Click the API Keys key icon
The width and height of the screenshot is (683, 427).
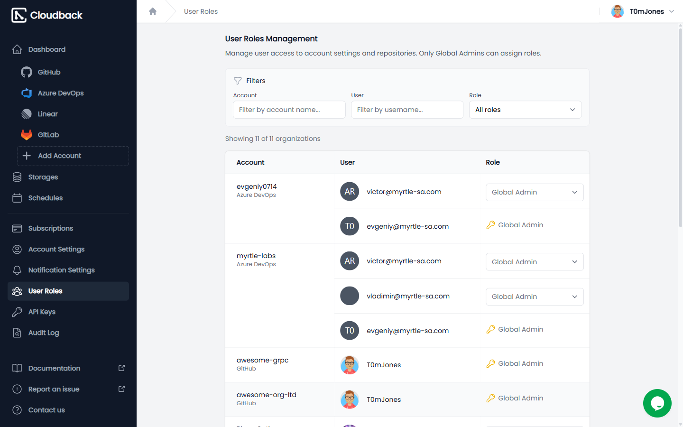[17, 312]
